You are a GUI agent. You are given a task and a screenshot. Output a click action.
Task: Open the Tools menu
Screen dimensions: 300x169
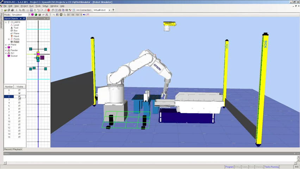click(38, 6)
